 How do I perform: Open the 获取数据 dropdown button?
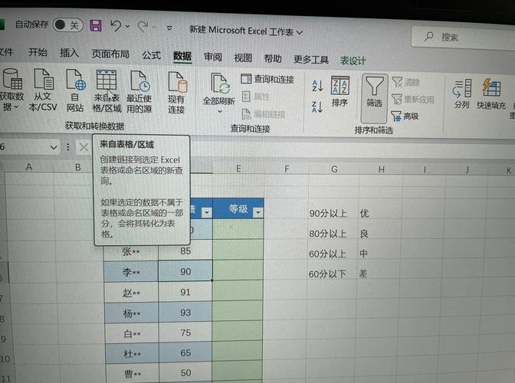[x=11, y=90]
